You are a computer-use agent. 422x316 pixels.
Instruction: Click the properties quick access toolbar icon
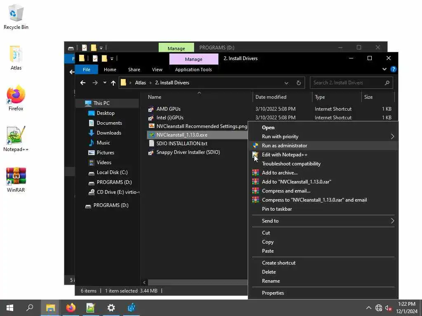95,58
